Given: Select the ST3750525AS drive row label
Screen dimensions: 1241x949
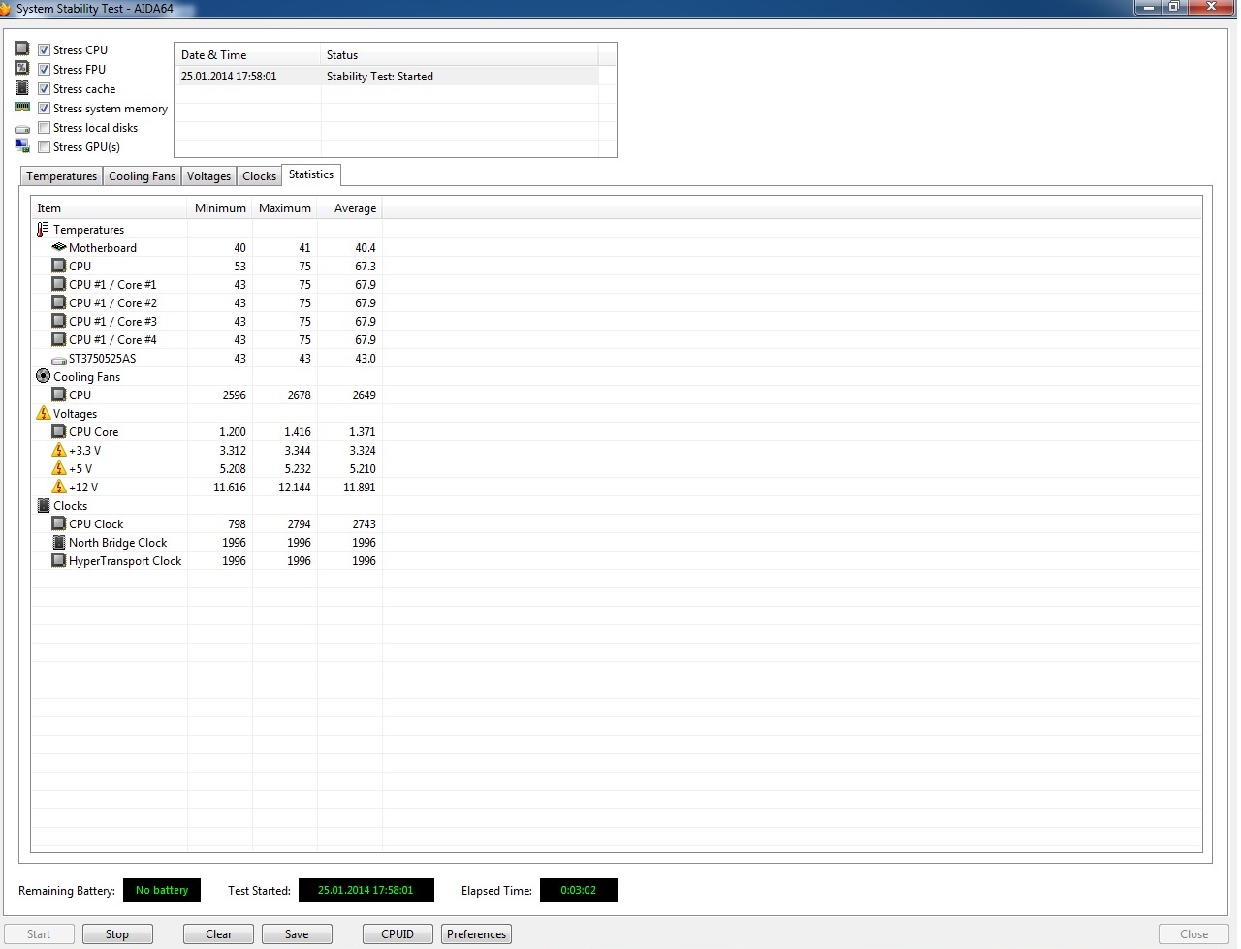Looking at the screenshot, I should (x=103, y=359).
